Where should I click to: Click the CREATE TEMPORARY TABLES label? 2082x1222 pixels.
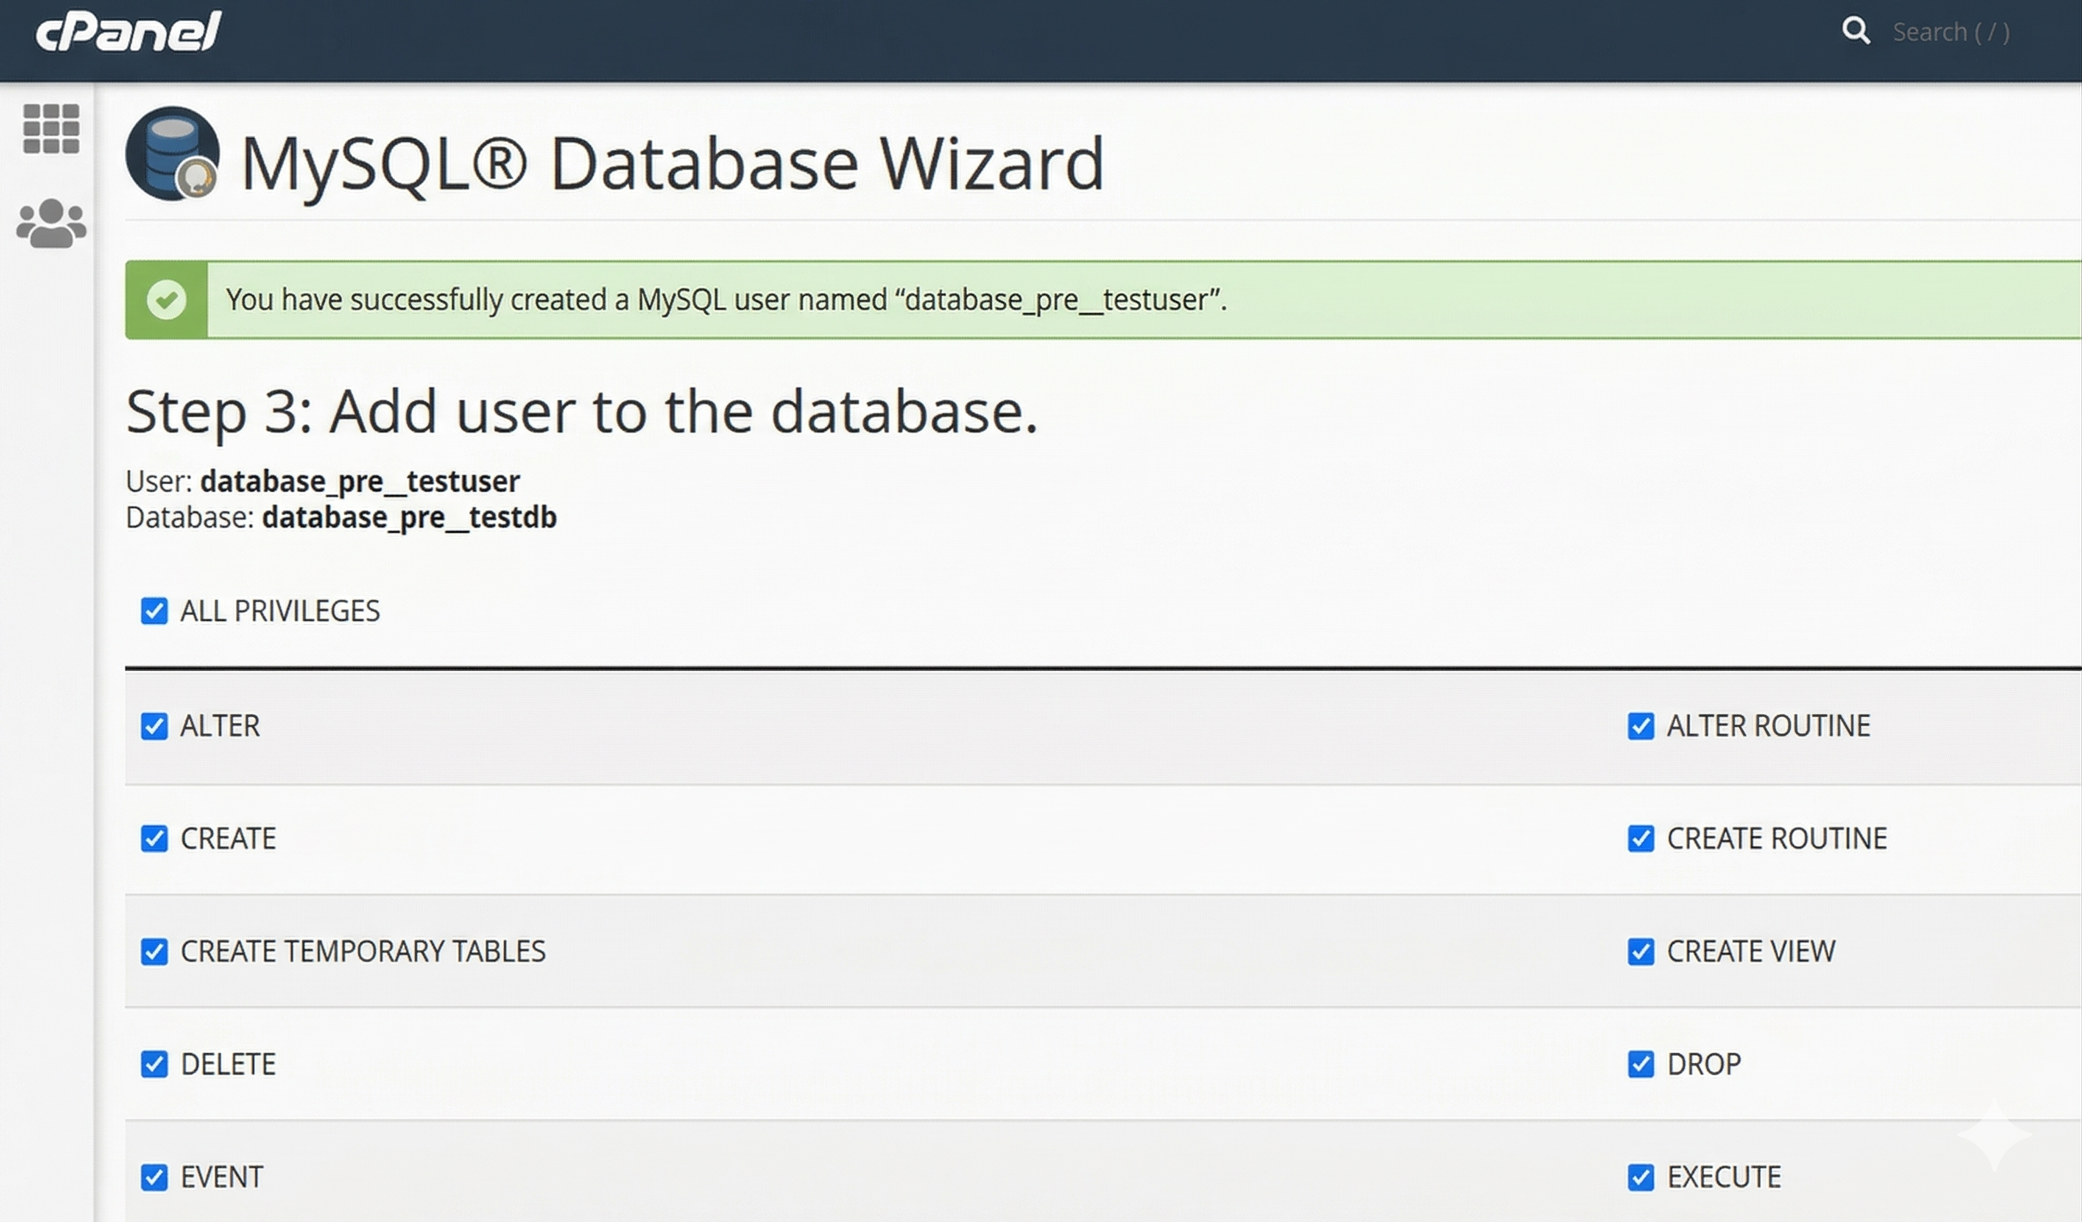pyautogui.click(x=362, y=952)
